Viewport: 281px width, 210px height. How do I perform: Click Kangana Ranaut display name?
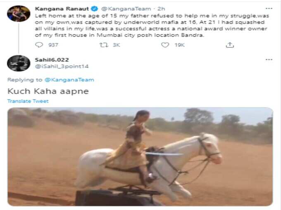click(62, 9)
